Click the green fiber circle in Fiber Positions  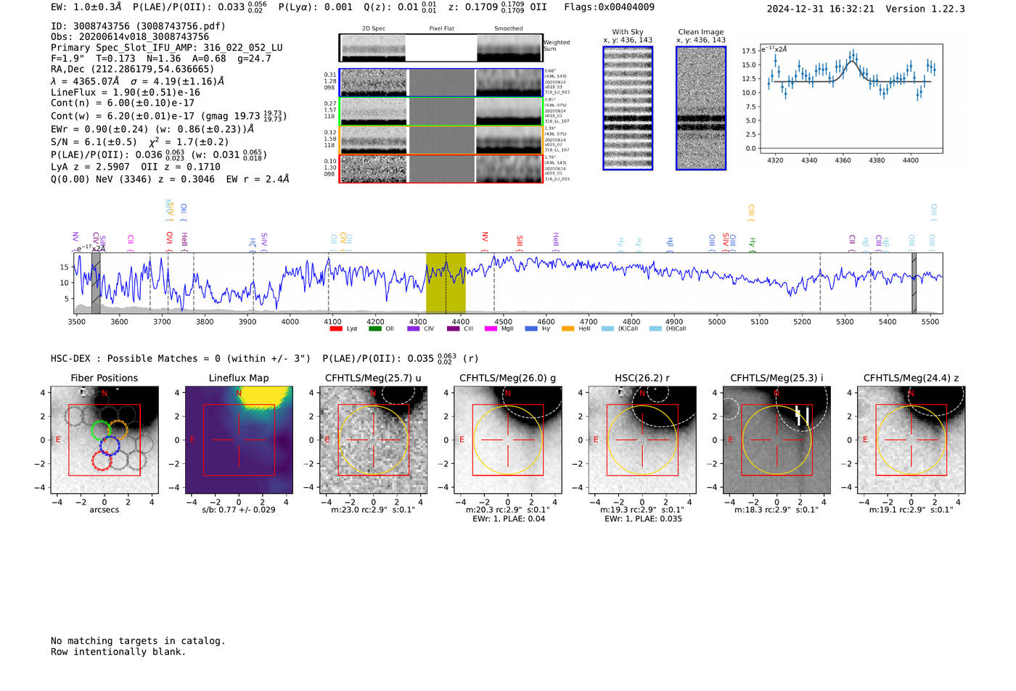(x=101, y=429)
